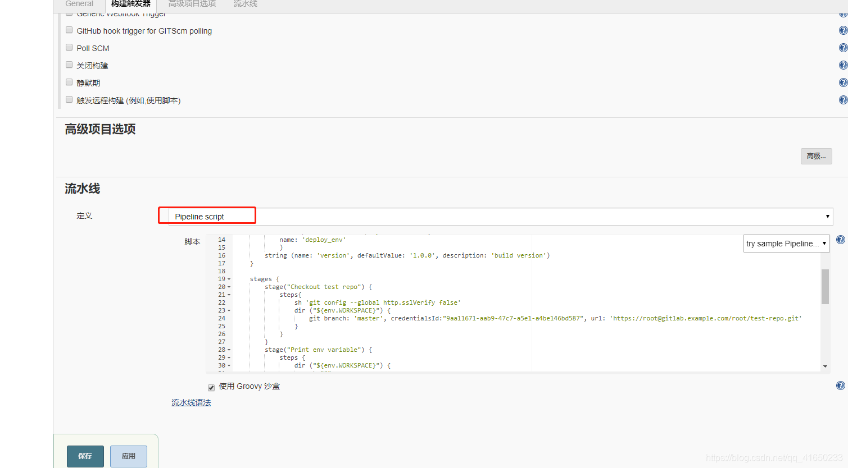Uncheck 使用 Groovy 沙盒 checkbox

[211, 387]
